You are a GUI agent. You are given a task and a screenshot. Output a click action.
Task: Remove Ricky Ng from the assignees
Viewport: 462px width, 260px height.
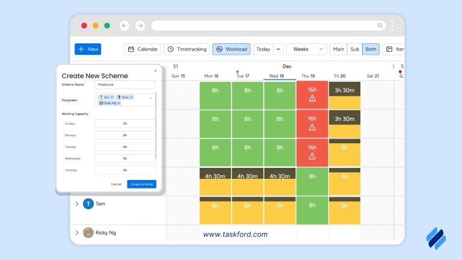pos(119,103)
